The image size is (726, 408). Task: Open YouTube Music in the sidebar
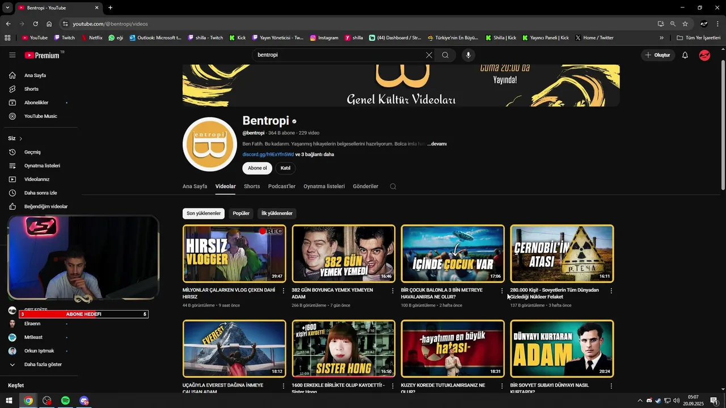[x=40, y=116]
